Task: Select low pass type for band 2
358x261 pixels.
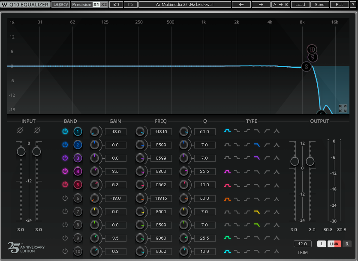Action: [x=257, y=145]
